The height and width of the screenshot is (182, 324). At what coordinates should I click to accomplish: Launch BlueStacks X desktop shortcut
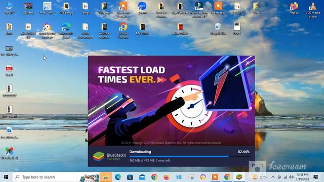point(9,153)
